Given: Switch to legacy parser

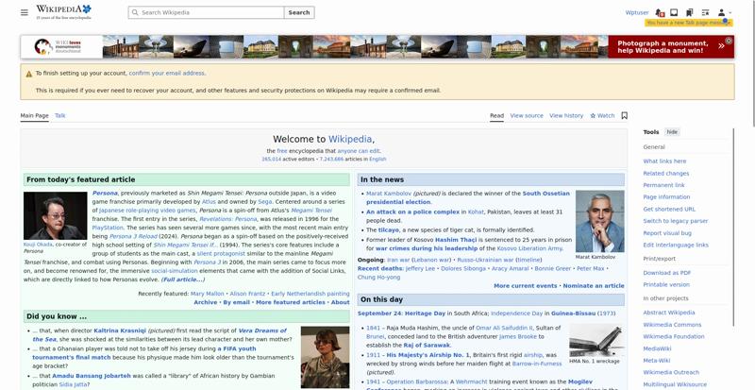Looking at the screenshot, I should pos(676,221).
